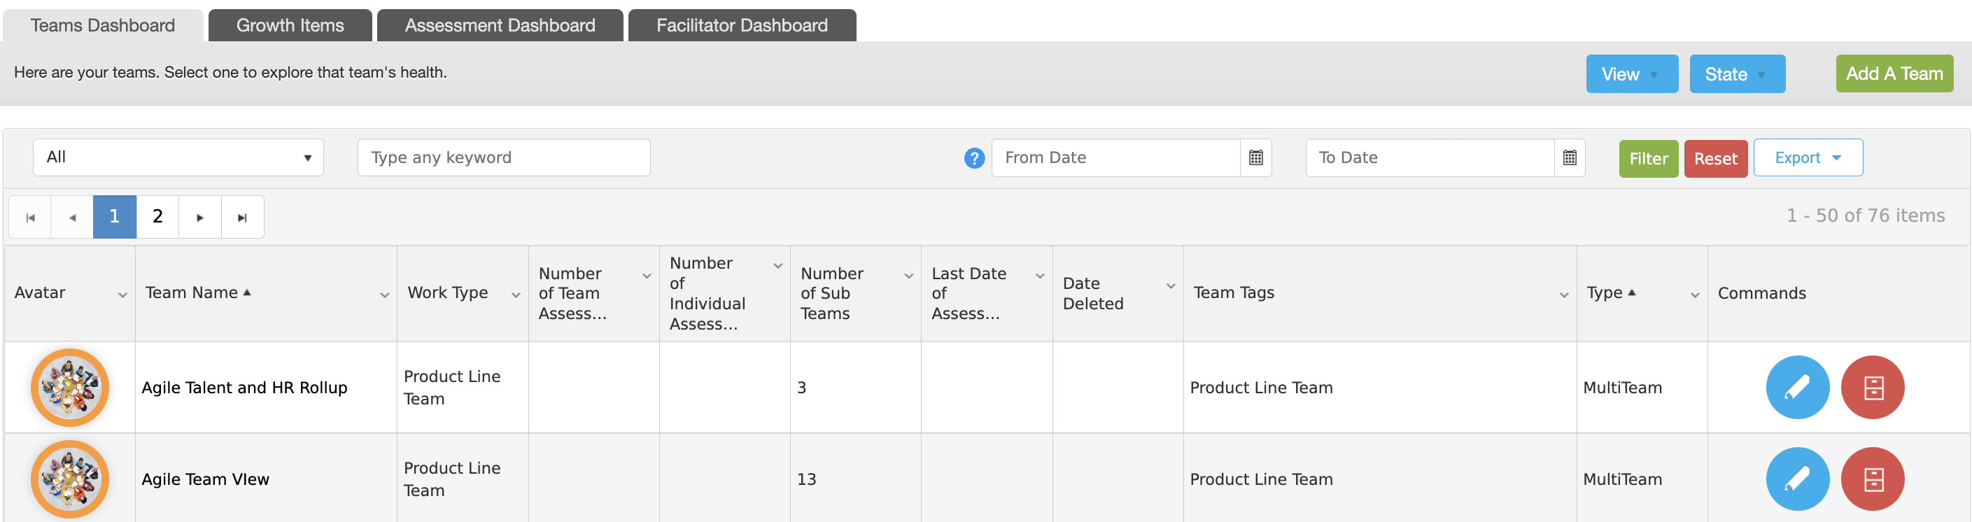
Task: Click the red Reset button
Action: pos(1714,158)
